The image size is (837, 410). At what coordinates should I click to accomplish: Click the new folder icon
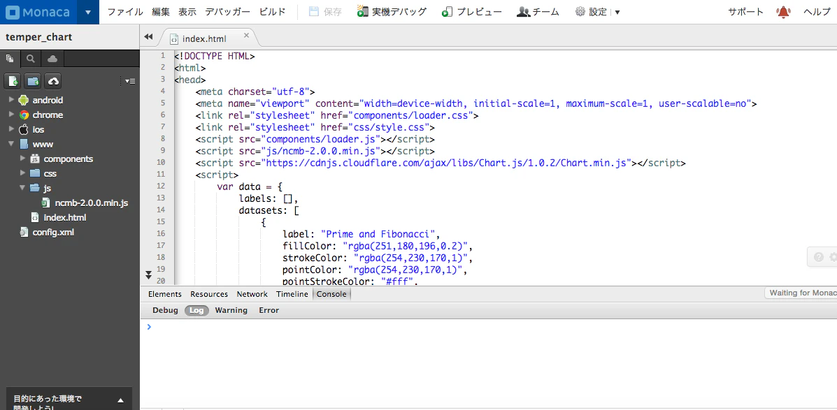click(x=33, y=81)
